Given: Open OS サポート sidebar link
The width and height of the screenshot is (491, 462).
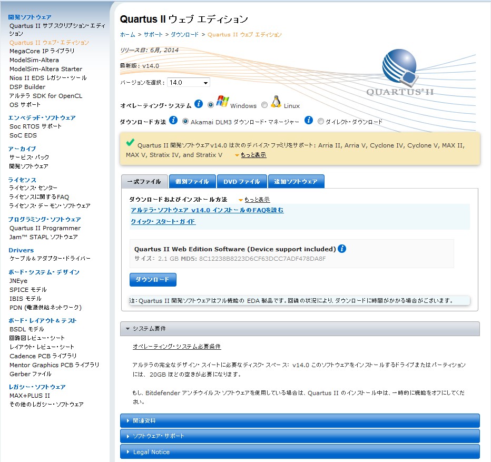Looking at the screenshot, I should pos(25,105).
